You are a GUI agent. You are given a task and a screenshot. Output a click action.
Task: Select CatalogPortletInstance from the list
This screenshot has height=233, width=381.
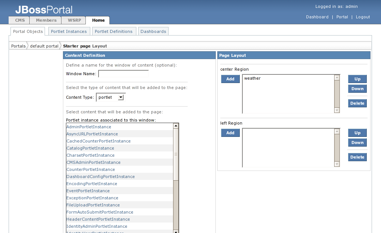click(x=90, y=148)
